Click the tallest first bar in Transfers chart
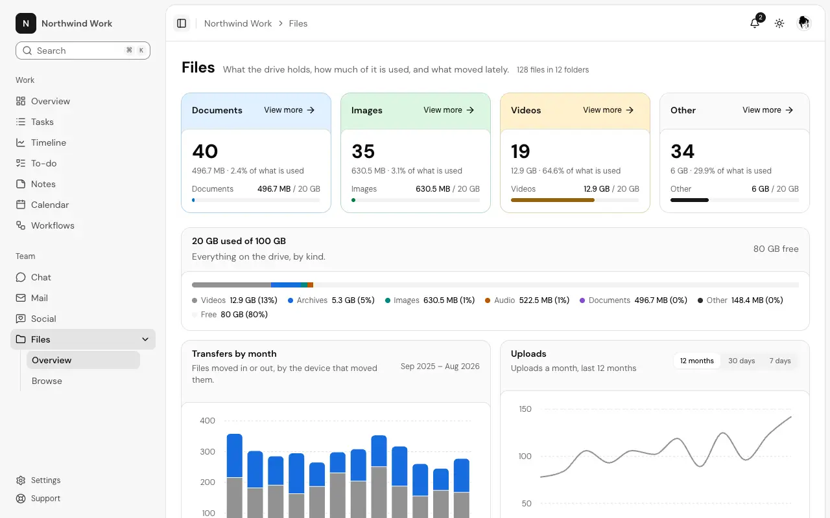 click(235, 476)
